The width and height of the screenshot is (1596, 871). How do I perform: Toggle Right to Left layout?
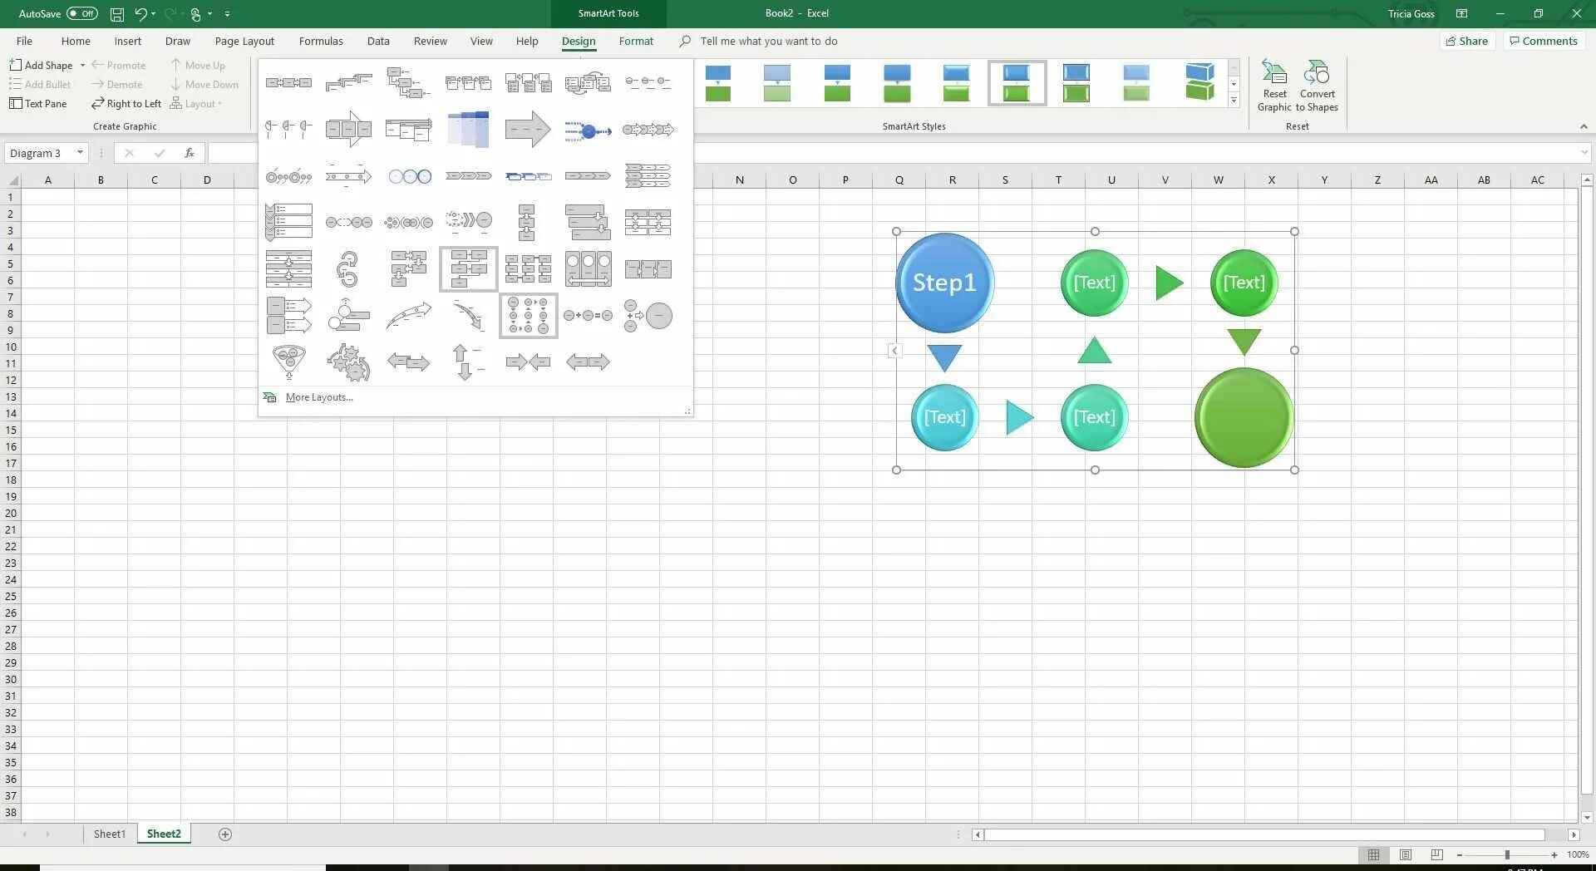[x=126, y=104]
